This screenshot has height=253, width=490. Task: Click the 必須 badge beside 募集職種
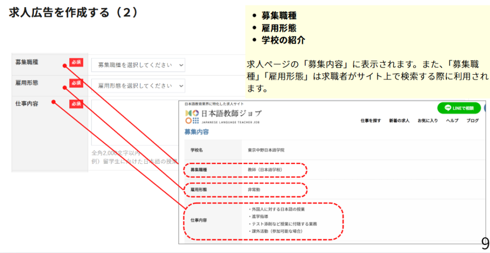pyautogui.click(x=76, y=62)
